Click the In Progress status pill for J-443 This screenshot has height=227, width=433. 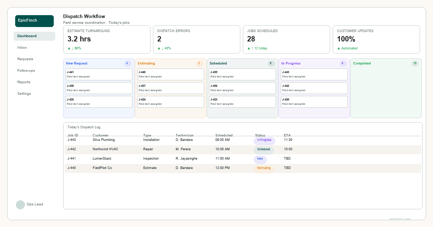(x=264, y=140)
